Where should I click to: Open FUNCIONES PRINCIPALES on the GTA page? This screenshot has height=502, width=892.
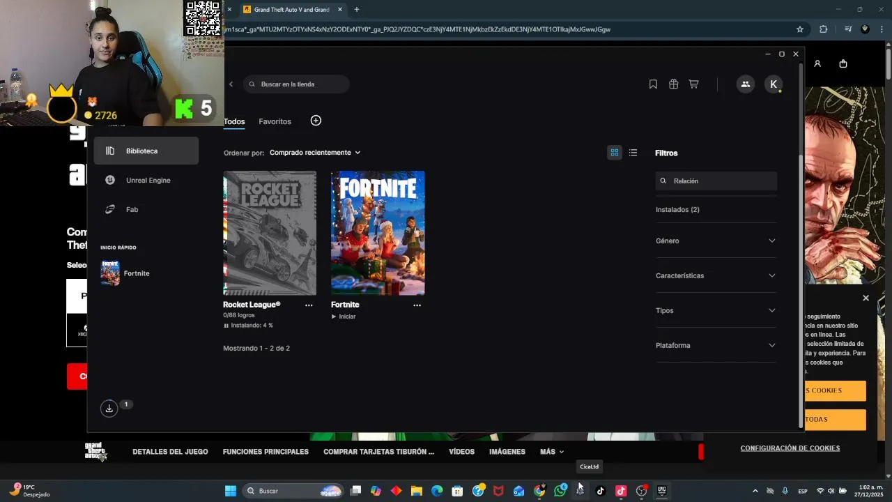pos(266,452)
